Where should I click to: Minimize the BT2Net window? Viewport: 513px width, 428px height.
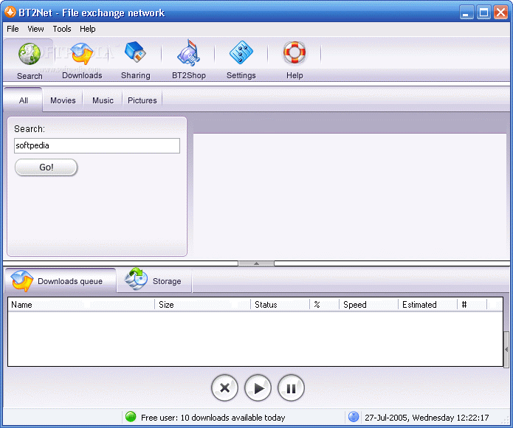pyautogui.click(x=466, y=13)
